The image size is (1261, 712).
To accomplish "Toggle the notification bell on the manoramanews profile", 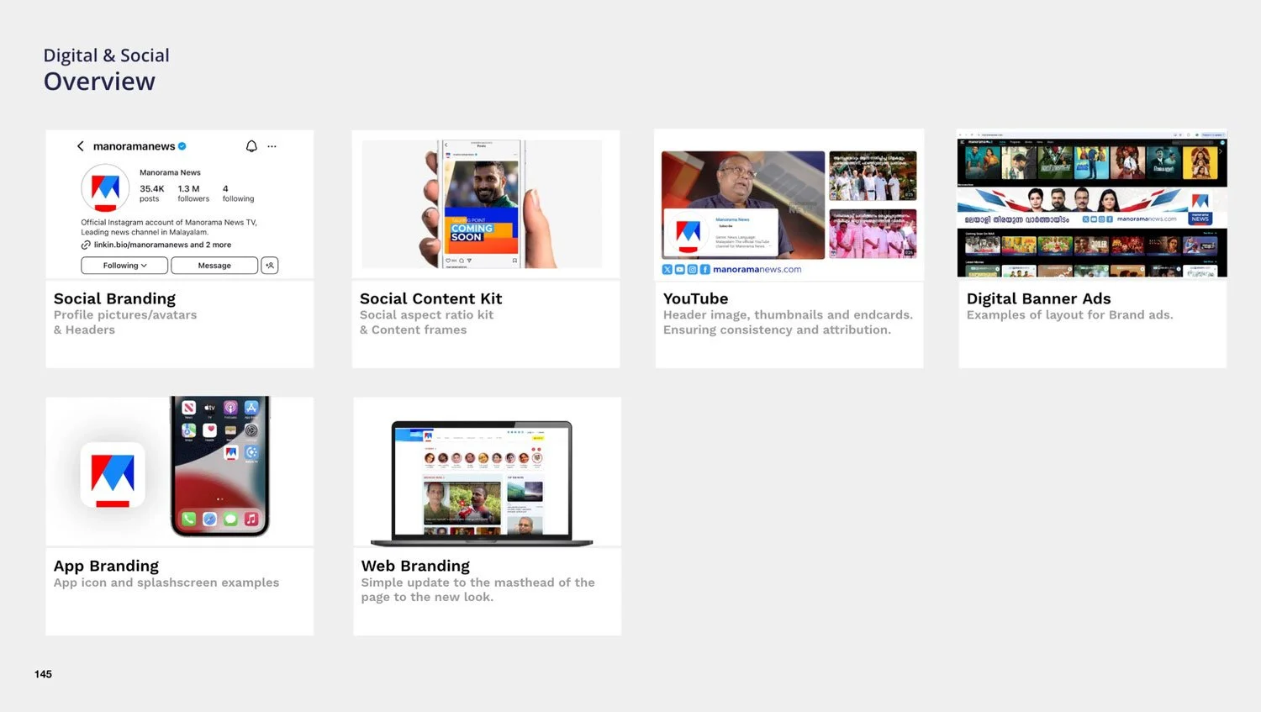I will [252, 146].
